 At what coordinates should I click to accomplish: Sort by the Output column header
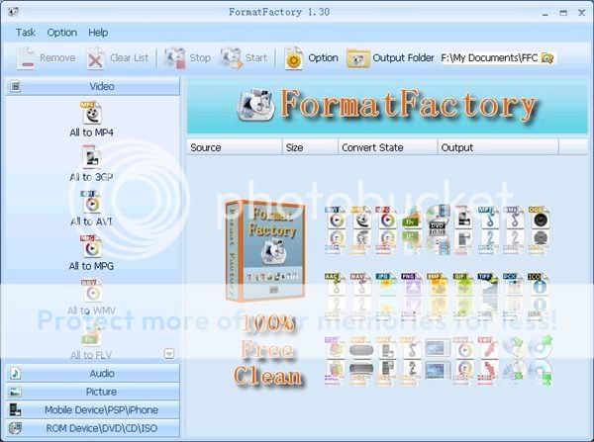point(498,147)
